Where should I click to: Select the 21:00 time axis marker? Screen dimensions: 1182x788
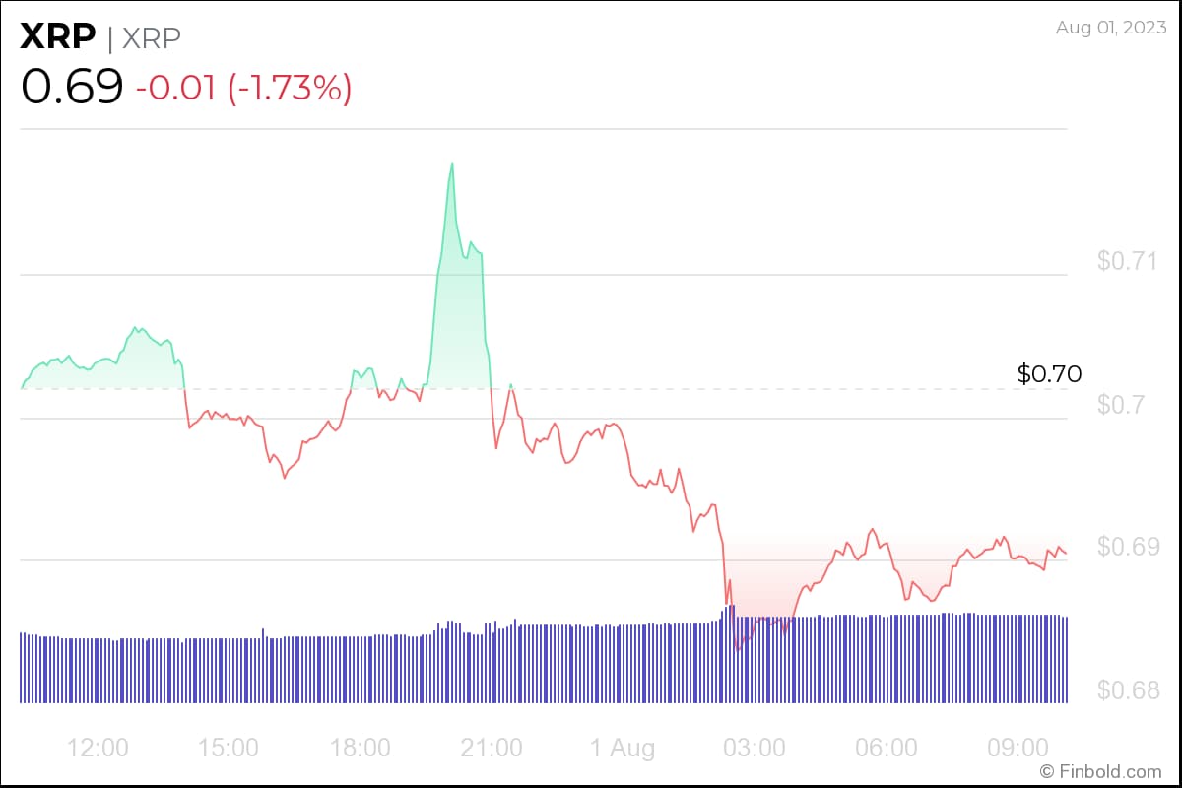coord(492,748)
